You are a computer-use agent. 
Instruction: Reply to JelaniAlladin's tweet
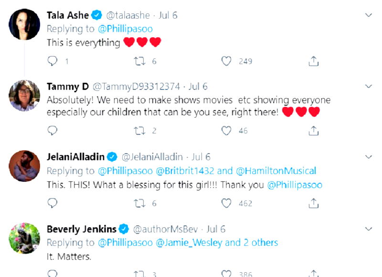click(53, 203)
